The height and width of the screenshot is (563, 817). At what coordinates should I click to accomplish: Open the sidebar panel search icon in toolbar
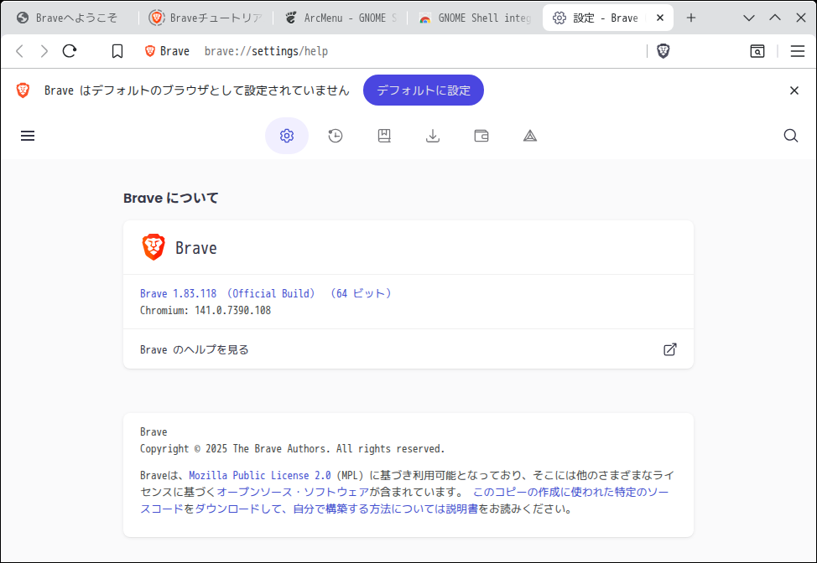coord(757,51)
